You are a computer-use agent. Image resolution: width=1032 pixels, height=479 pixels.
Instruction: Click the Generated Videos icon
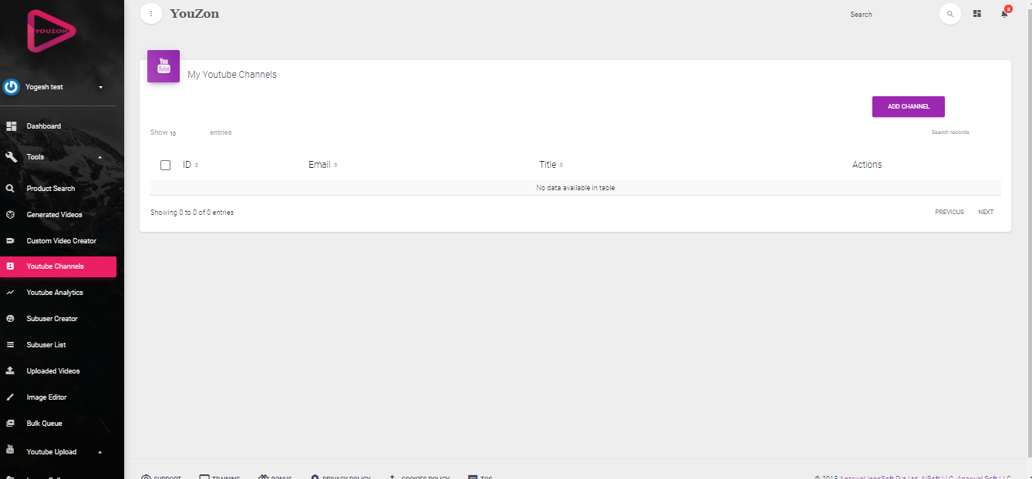pos(10,215)
